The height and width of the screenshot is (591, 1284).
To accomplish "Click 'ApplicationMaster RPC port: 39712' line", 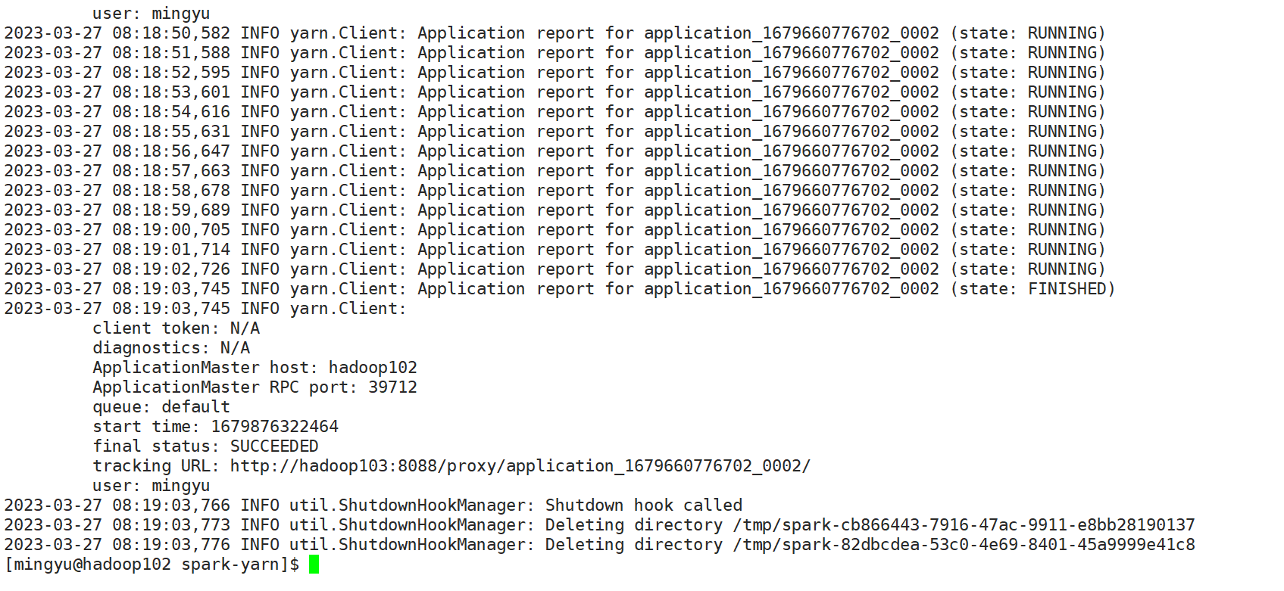I will [255, 387].
